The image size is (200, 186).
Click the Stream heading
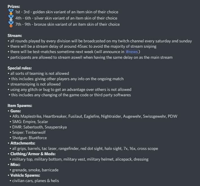coord(15,36)
